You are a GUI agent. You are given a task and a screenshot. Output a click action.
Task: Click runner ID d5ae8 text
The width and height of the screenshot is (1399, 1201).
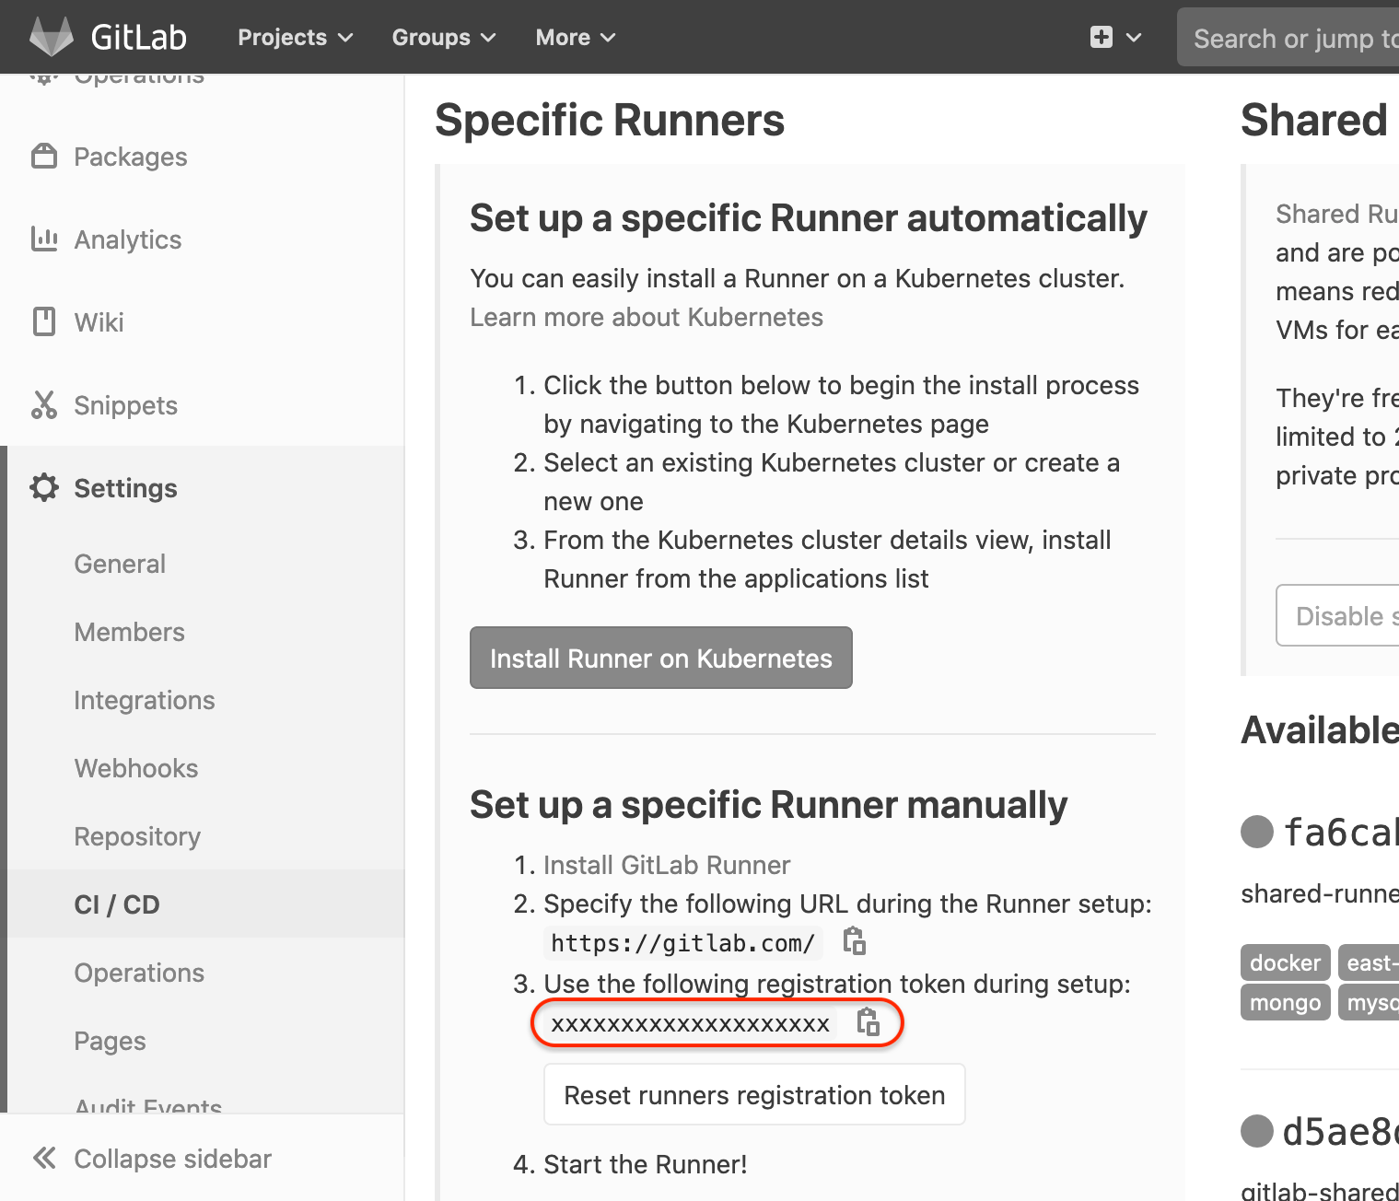pyautogui.click(x=1340, y=1131)
